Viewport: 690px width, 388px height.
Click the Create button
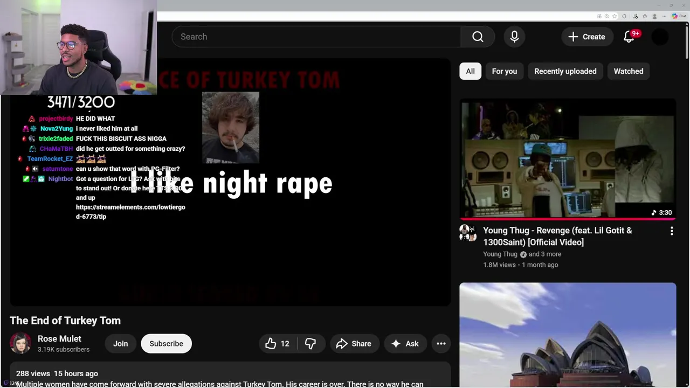click(587, 37)
